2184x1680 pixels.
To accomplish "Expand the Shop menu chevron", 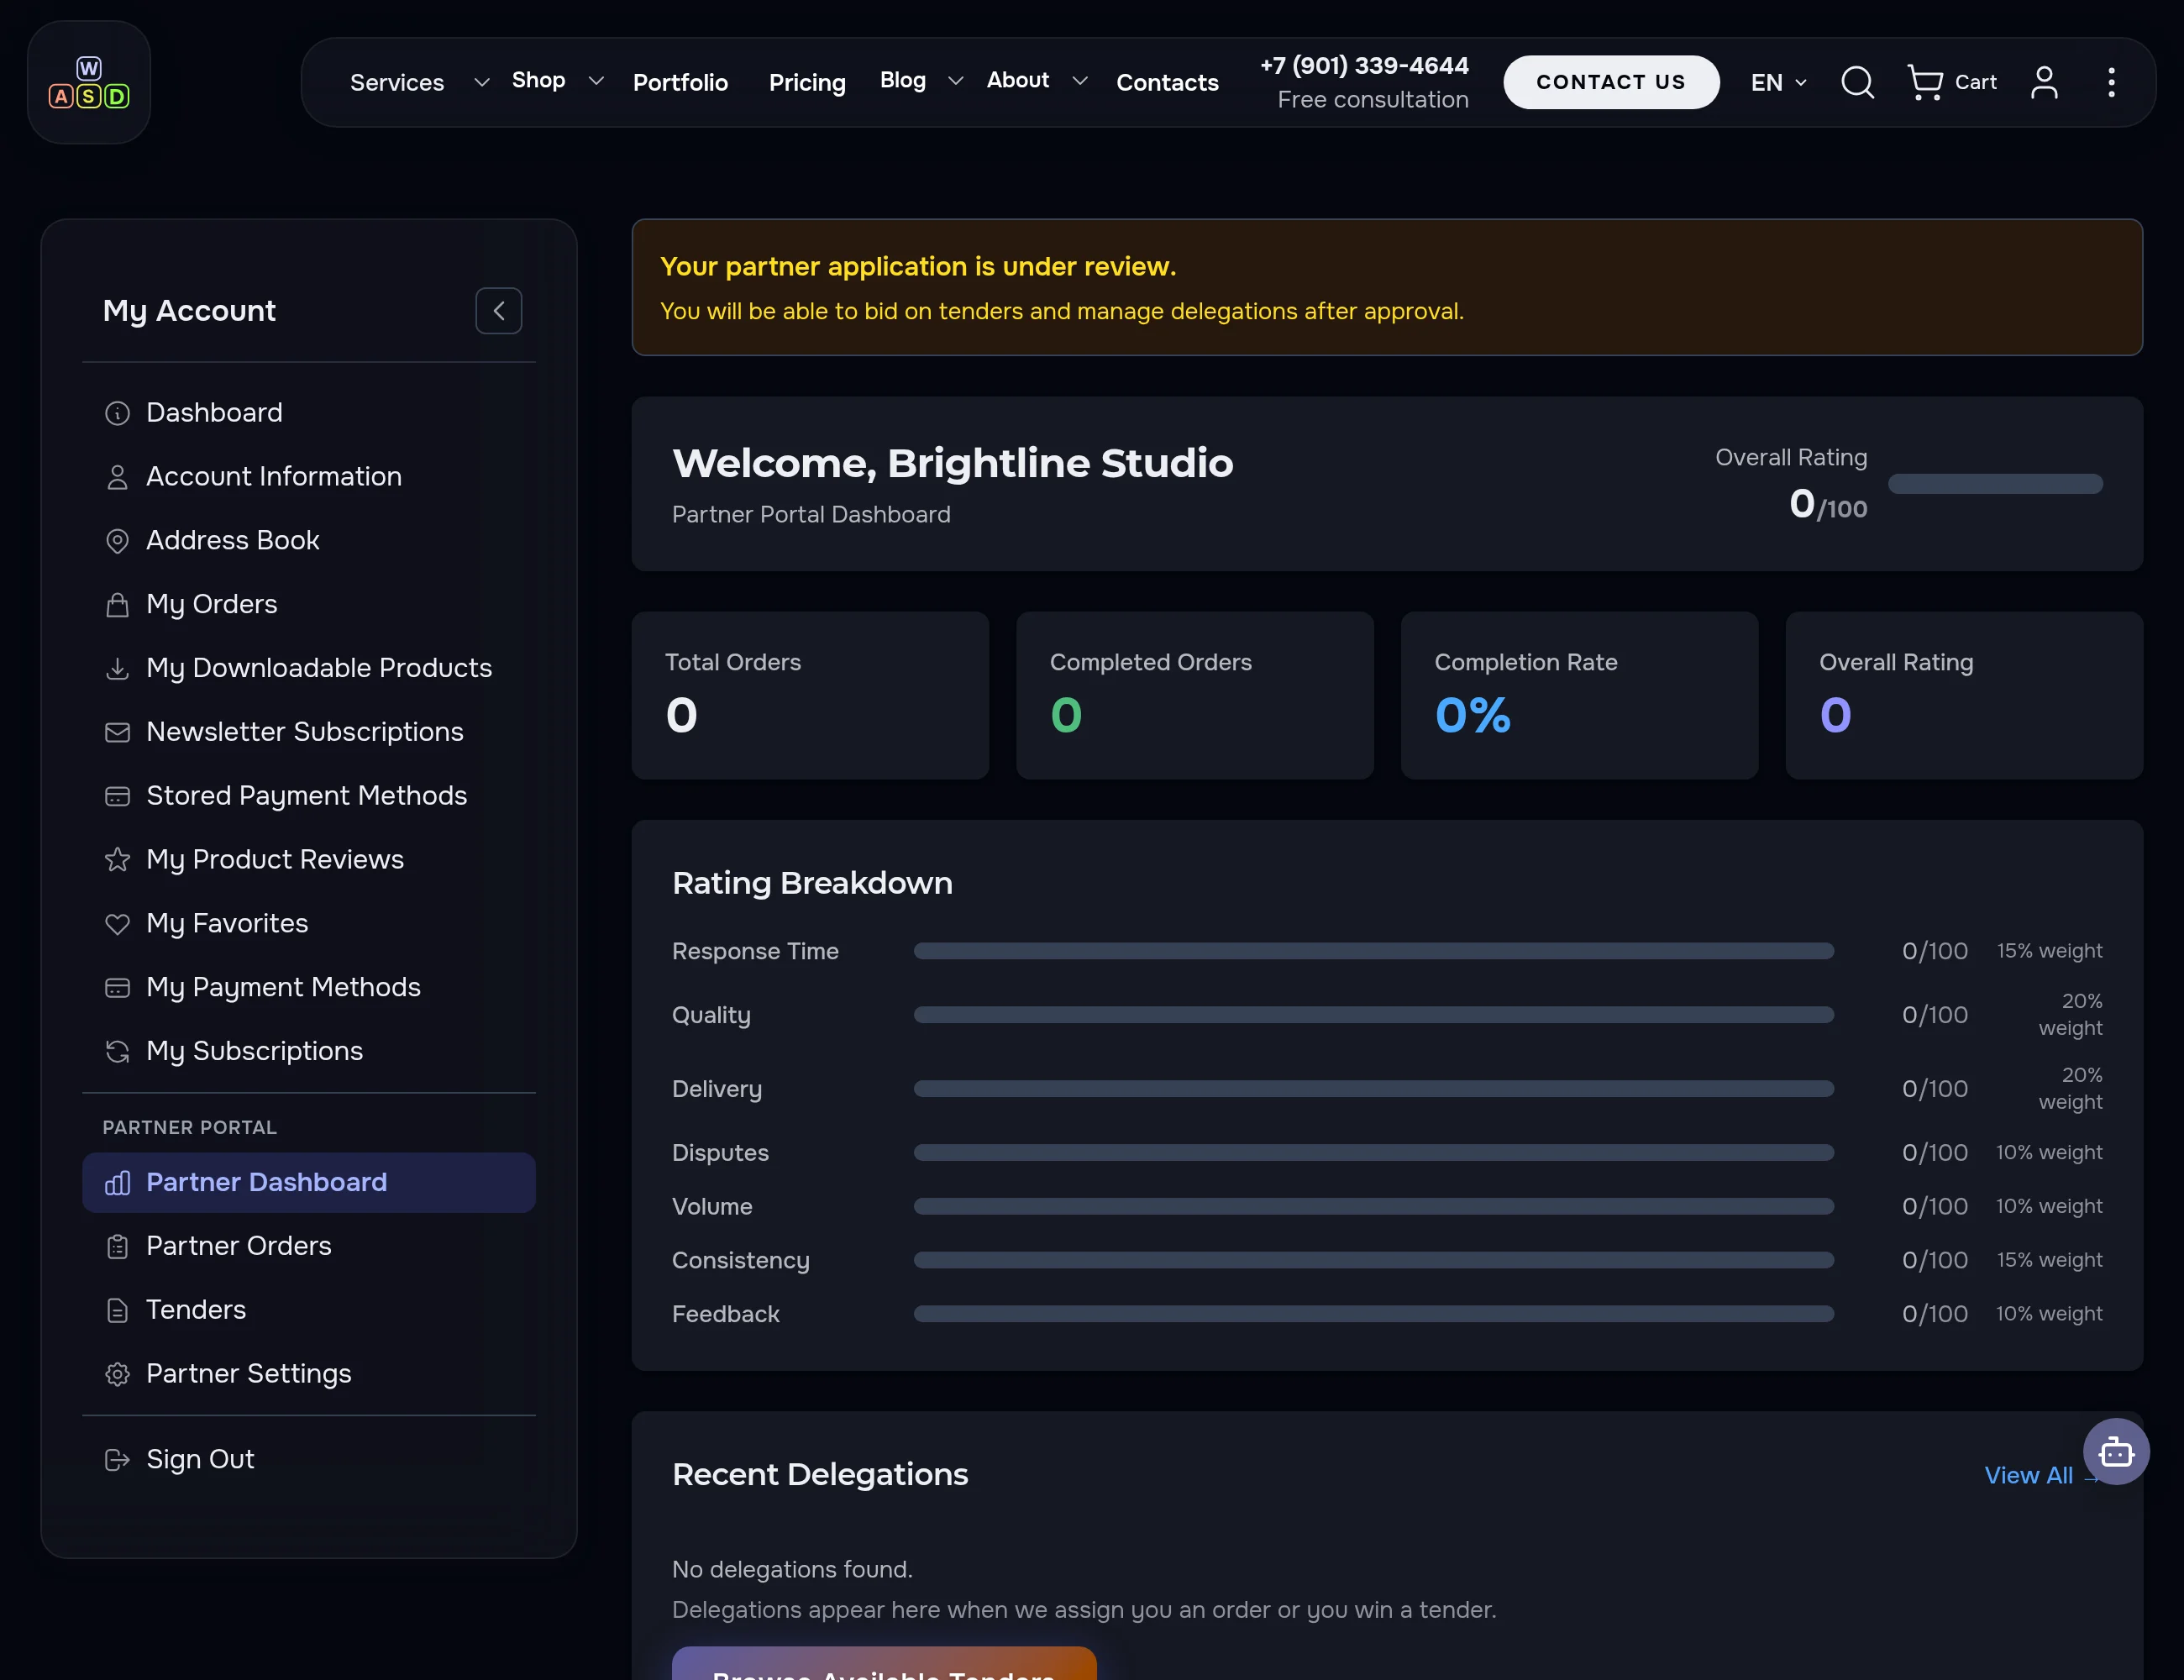I will click(x=596, y=81).
